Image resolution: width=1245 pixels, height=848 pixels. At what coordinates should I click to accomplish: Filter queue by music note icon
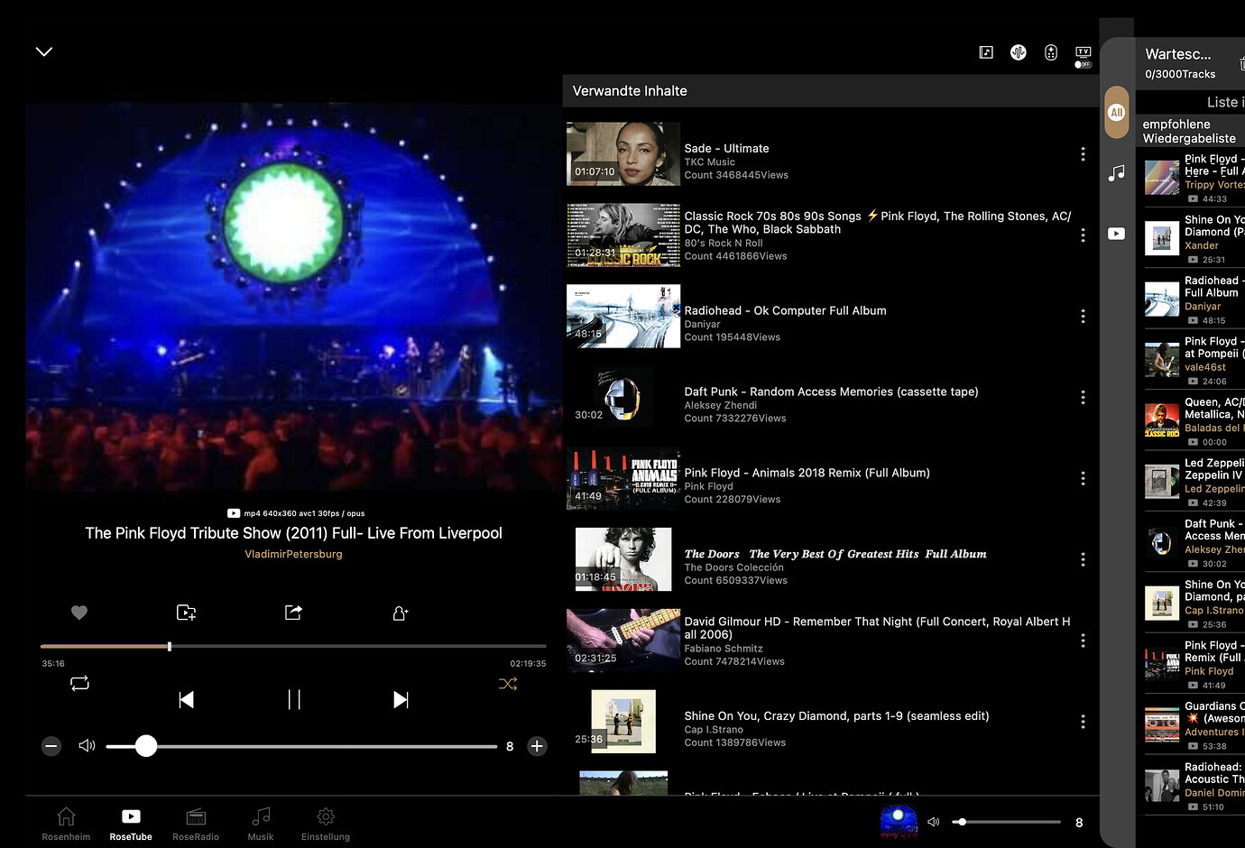point(1117,172)
